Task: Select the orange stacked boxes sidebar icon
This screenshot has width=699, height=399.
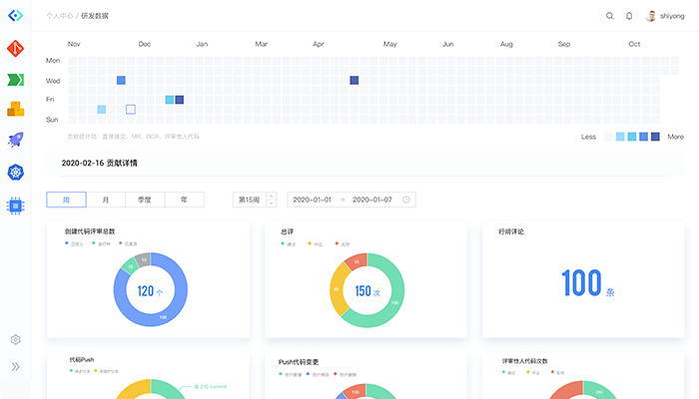Action: 16,110
